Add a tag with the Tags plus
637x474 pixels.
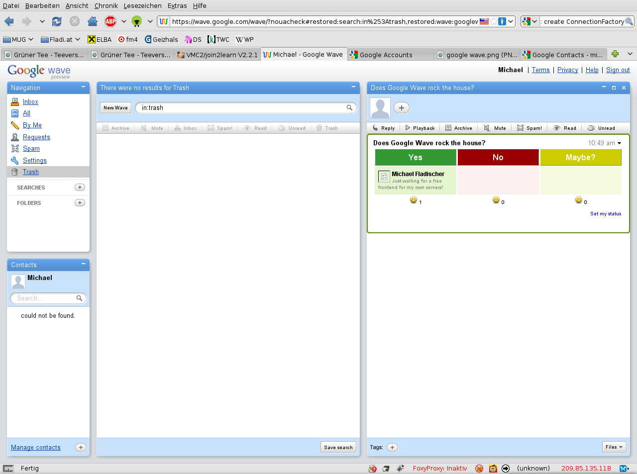click(x=392, y=447)
